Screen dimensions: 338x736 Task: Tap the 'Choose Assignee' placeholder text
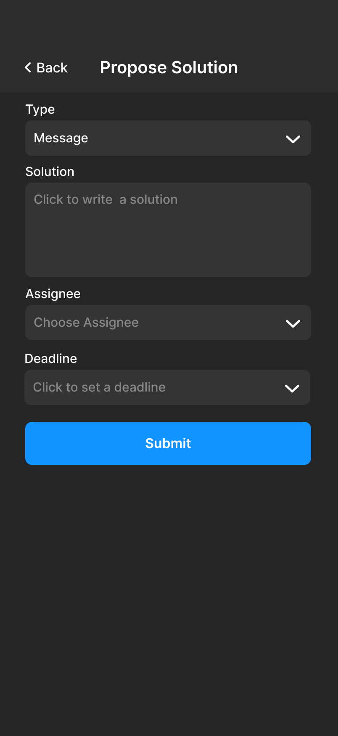click(x=86, y=323)
